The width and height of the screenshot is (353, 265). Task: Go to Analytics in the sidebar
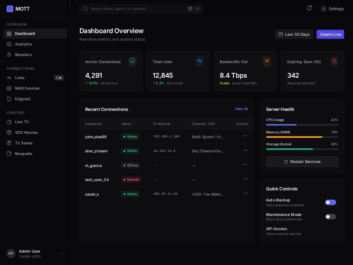coord(23,44)
